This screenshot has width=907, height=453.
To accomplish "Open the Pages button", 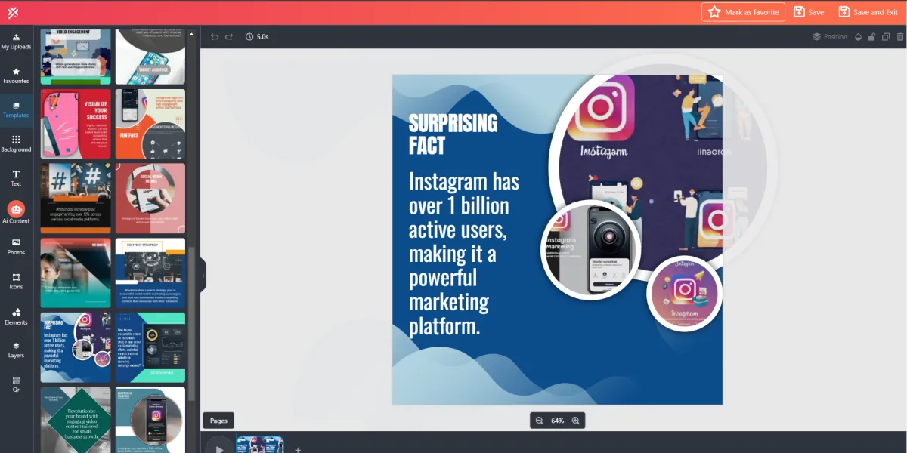I will tap(218, 421).
